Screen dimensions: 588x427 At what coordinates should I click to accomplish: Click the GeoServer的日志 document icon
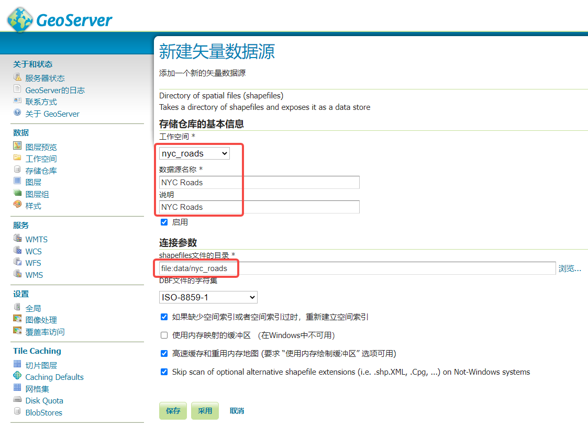(17, 89)
